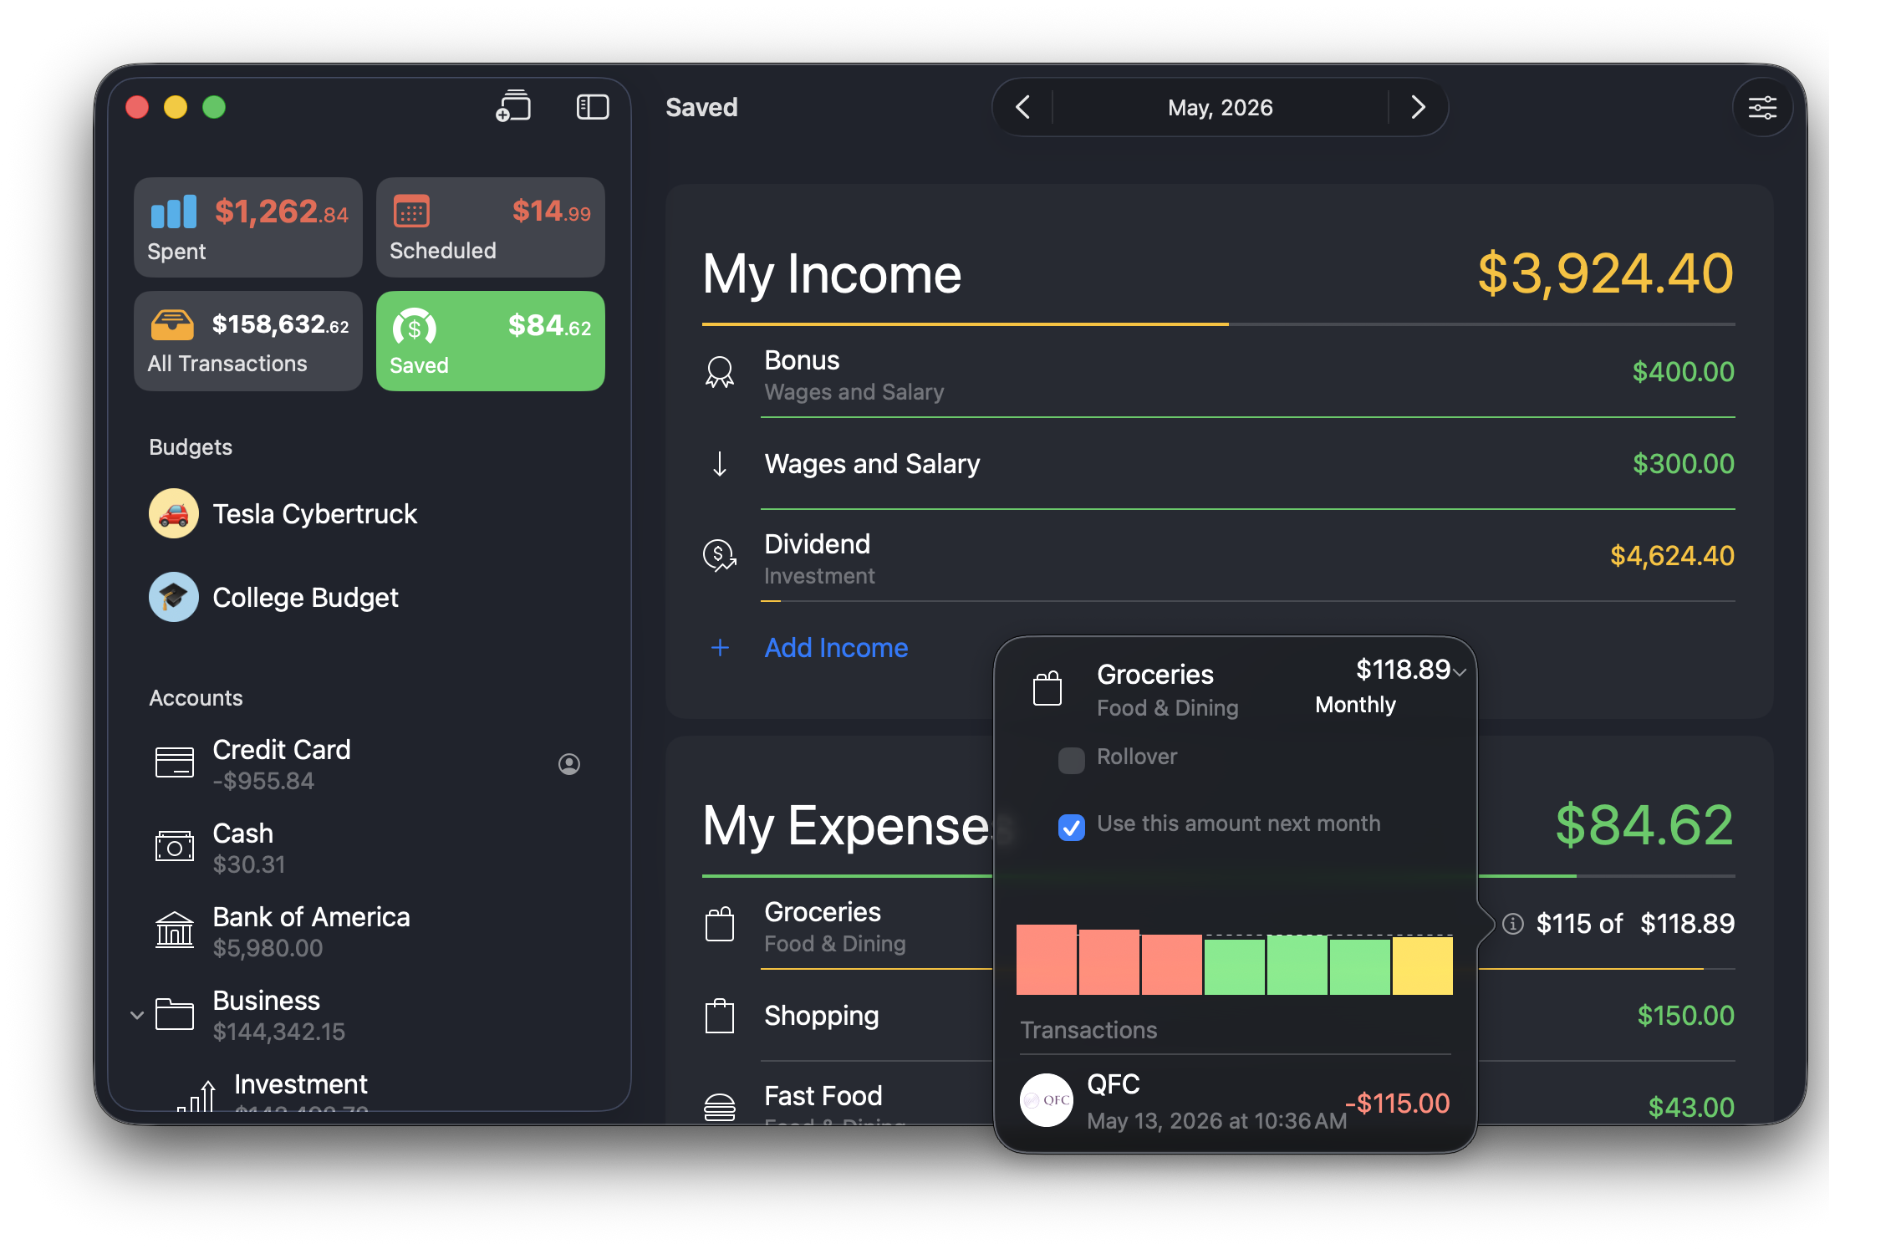
Task: Click the My Income total $3,924.40
Action: click(1606, 273)
